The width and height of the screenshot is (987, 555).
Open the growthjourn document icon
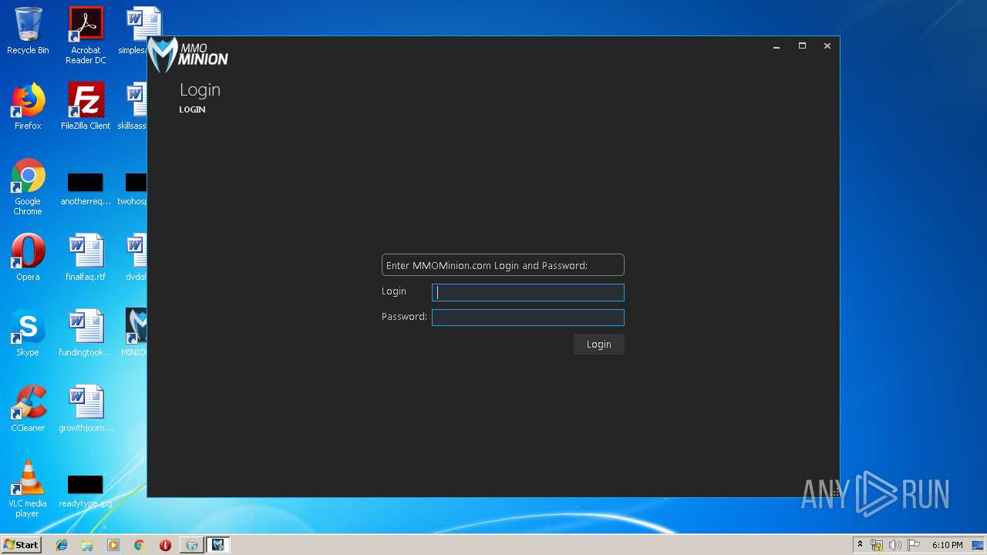[x=86, y=409]
